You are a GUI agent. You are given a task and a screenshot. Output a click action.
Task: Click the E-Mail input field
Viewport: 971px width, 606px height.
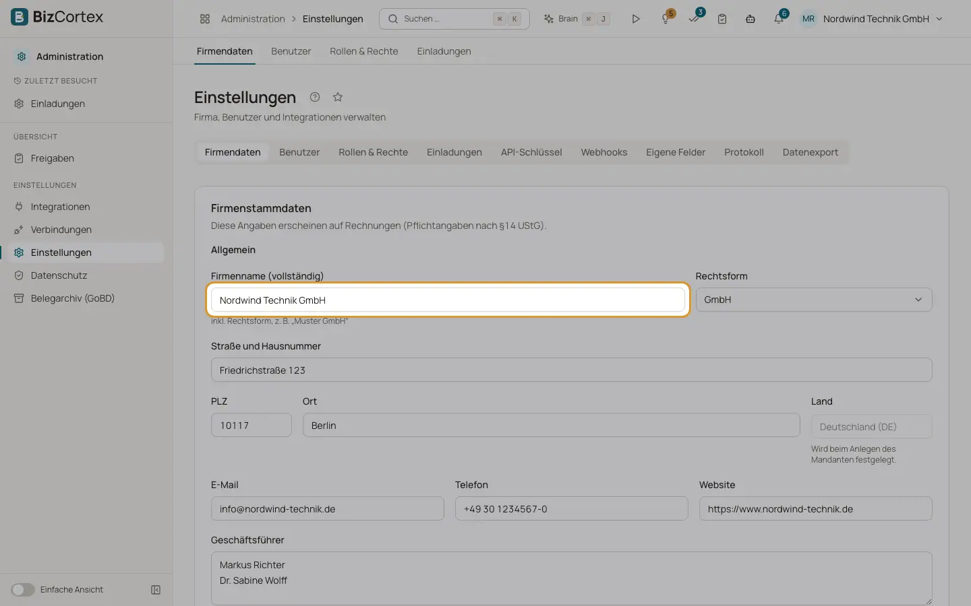pyautogui.click(x=328, y=508)
